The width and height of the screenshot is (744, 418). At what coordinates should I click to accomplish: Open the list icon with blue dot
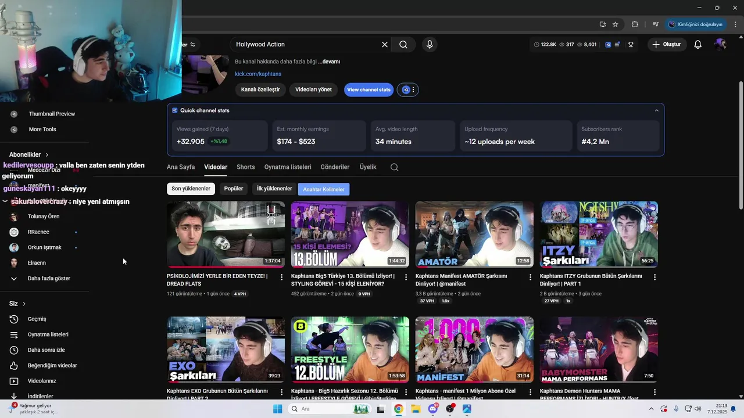click(617, 44)
